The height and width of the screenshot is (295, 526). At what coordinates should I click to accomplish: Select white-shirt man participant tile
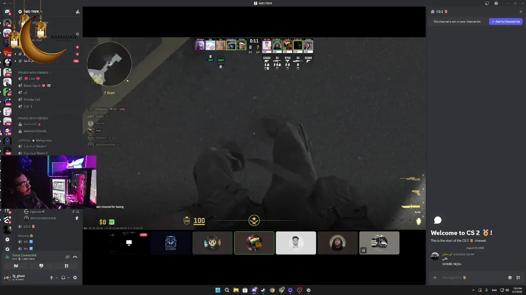pyautogui.click(x=296, y=243)
